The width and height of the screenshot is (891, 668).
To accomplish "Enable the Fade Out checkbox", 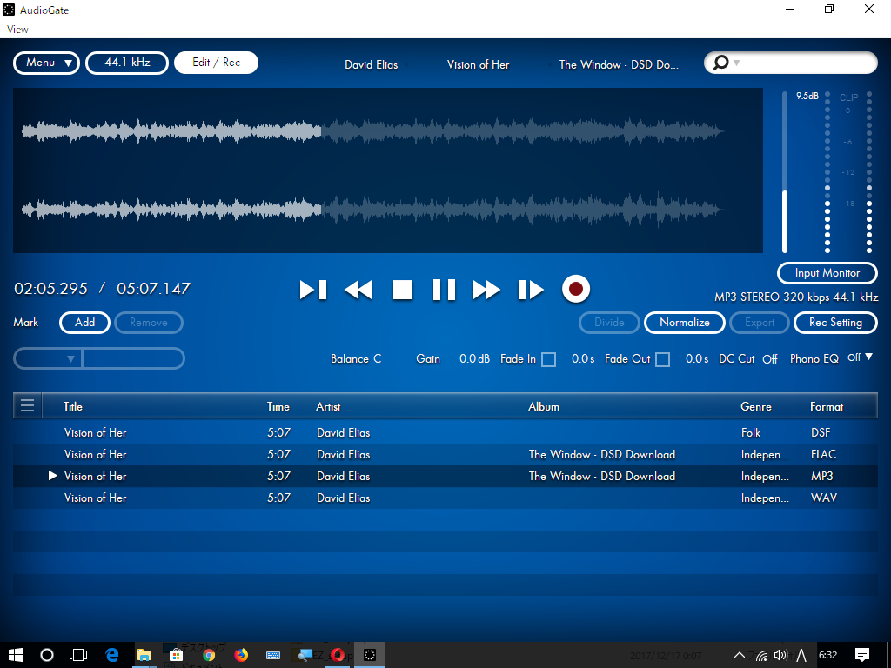I will (662, 359).
